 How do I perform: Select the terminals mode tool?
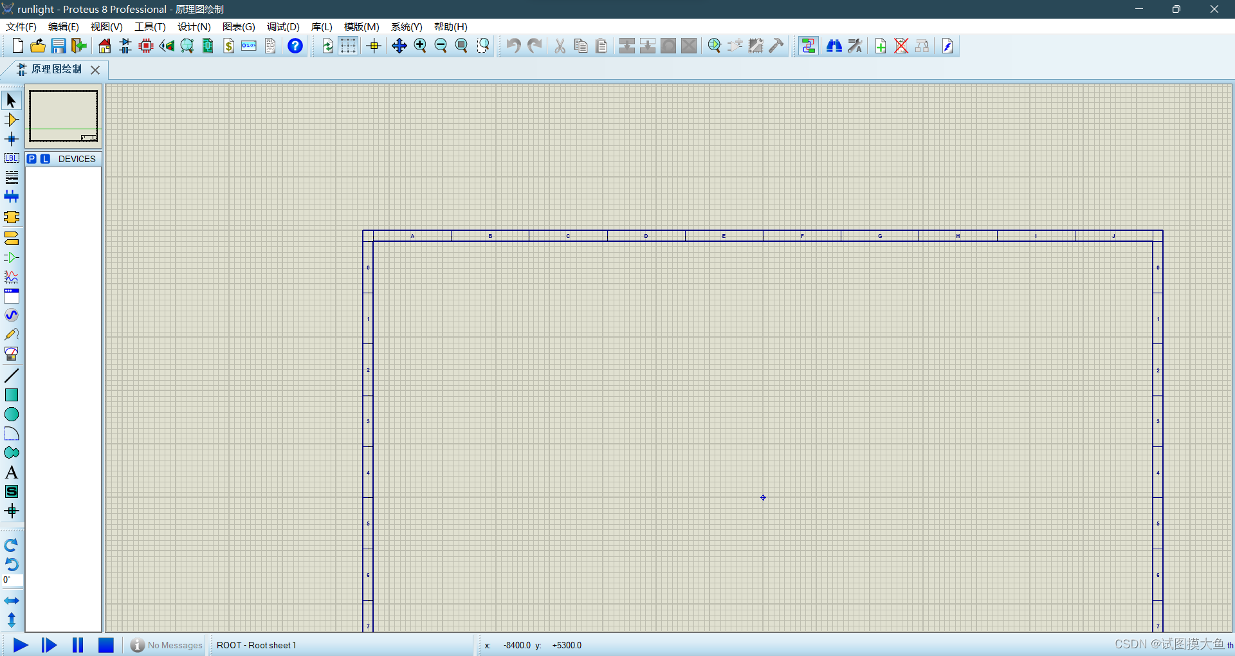coord(12,238)
